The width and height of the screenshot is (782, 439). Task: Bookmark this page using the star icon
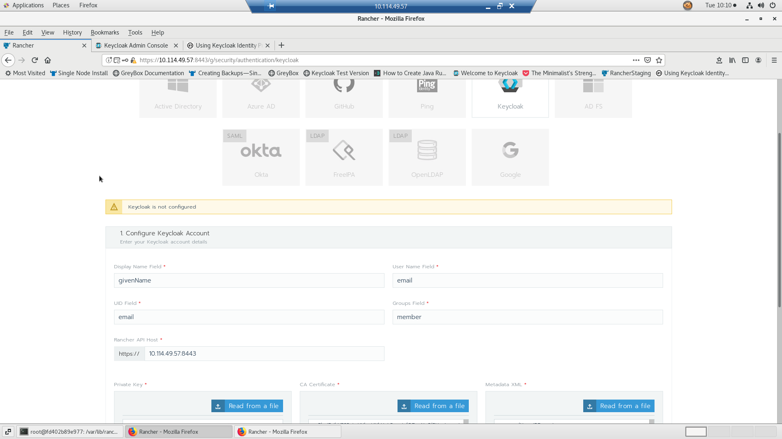pyautogui.click(x=659, y=60)
